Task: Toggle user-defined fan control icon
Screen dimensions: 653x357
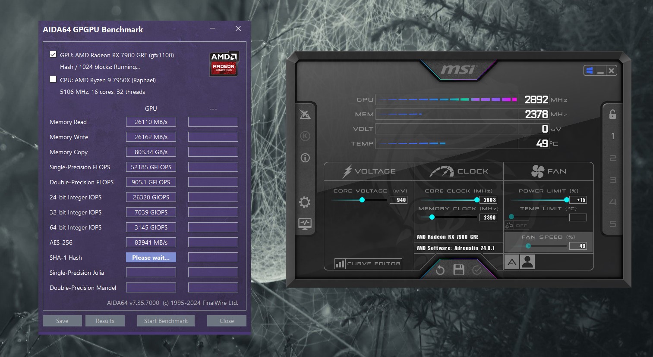Action: pos(527,262)
